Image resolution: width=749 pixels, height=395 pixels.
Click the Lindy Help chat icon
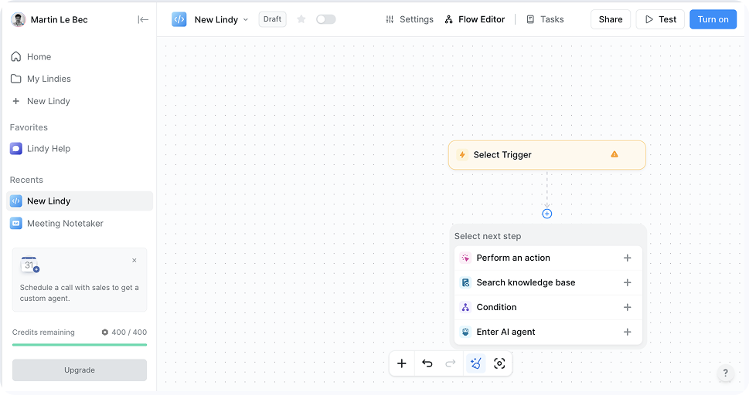(15, 148)
